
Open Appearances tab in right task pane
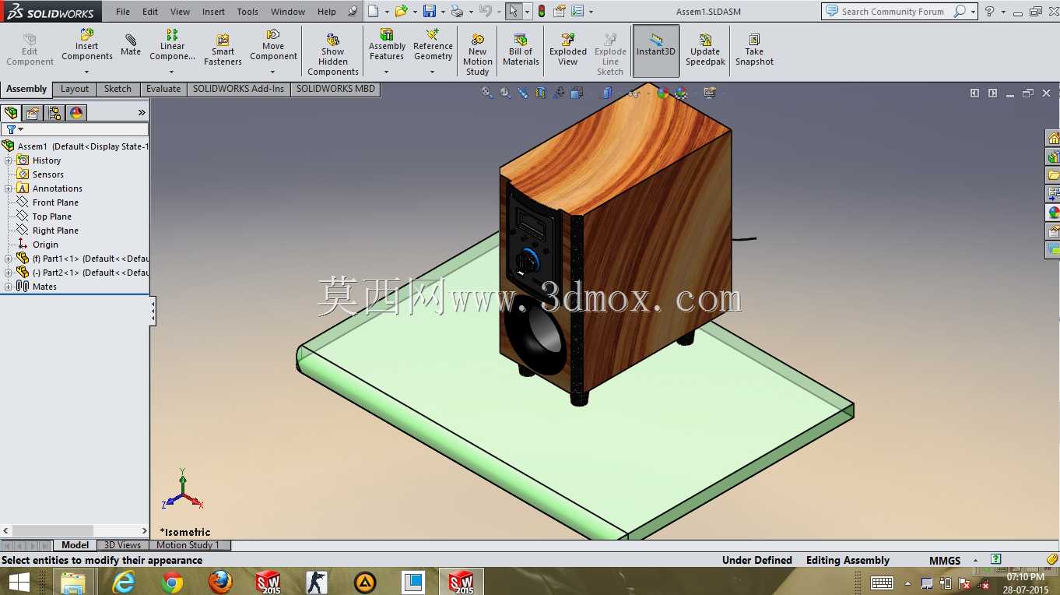[1053, 213]
